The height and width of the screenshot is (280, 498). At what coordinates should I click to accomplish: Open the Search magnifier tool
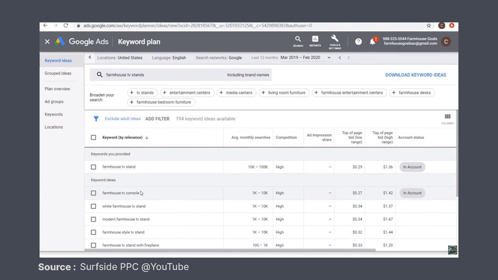298,41
